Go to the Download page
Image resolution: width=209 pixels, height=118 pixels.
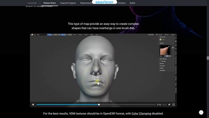tap(32, 3)
